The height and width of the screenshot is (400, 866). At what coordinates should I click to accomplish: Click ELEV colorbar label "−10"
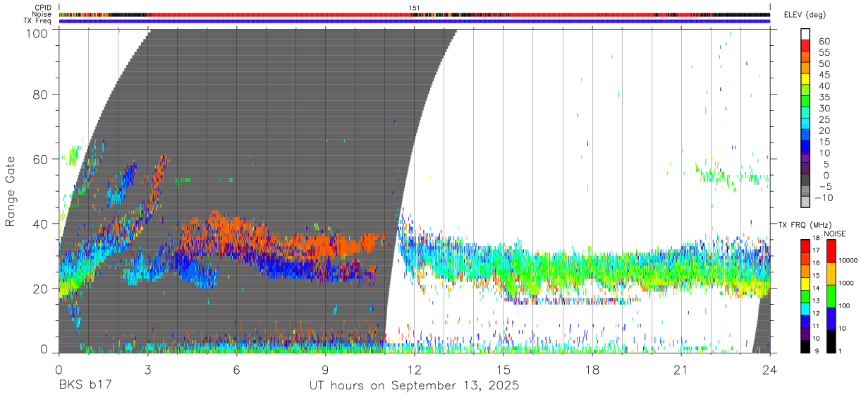coord(825,198)
